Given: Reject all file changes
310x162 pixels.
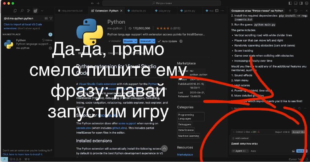Looking at the screenshot, I should (x=282, y=132).
